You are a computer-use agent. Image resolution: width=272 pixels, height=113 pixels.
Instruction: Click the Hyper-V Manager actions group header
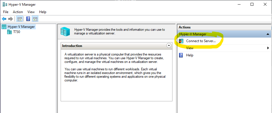coord(224,34)
